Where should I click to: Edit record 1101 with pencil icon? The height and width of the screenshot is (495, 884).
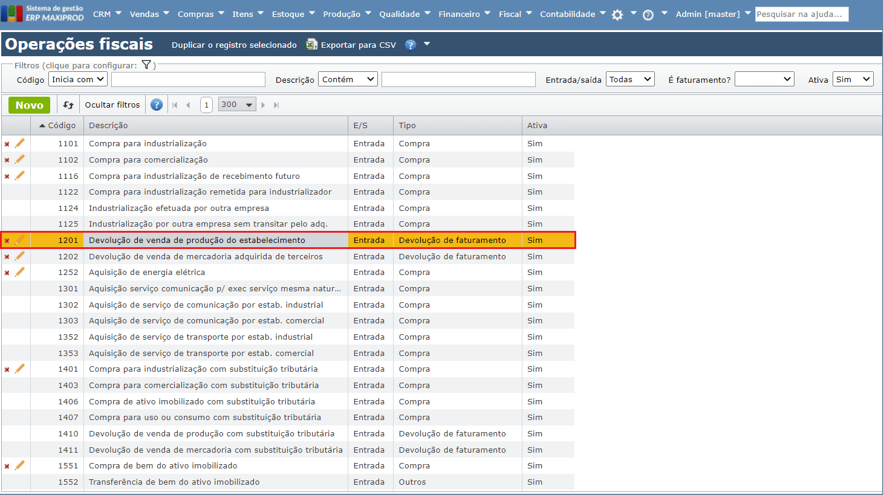click(20, 143)
